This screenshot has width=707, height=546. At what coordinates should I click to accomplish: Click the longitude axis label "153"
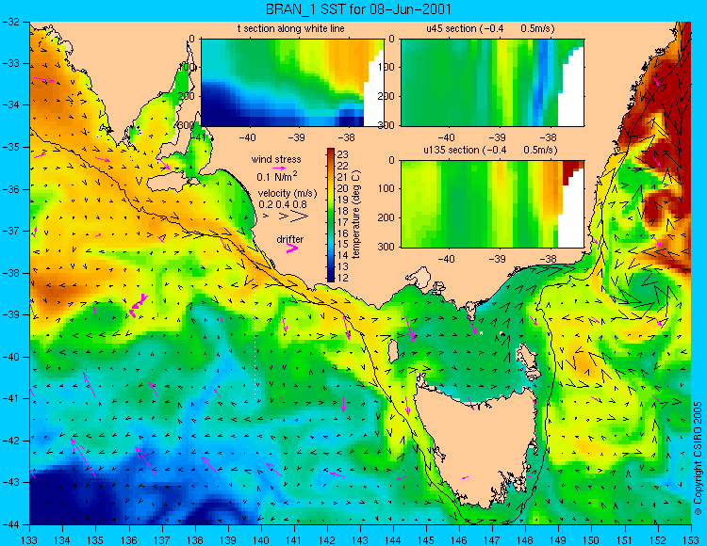pyautogui.click(x=691, y=540)
